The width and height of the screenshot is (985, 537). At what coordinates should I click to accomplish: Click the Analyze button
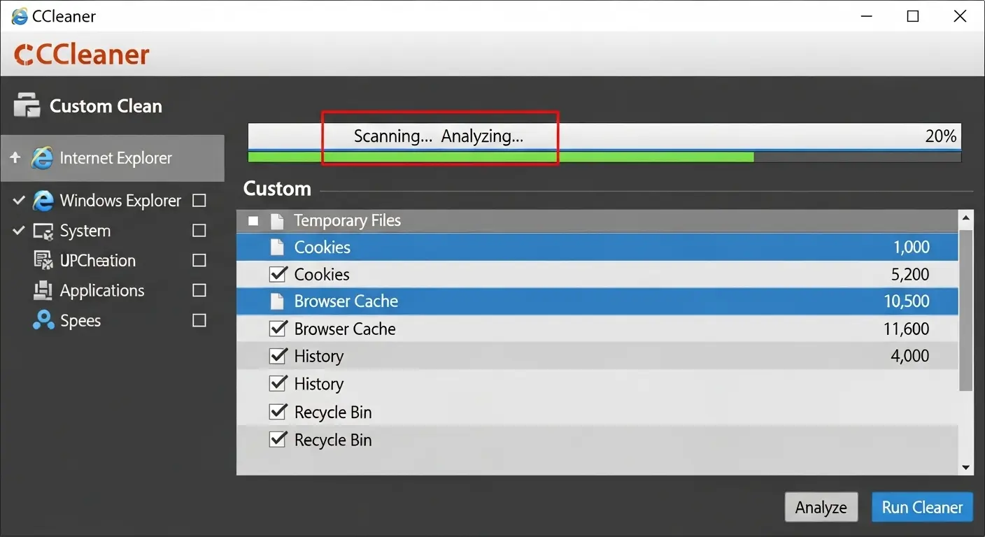[x=821, y=507]
